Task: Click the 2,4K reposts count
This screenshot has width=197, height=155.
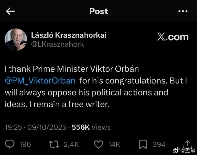Action: [71, 144]
